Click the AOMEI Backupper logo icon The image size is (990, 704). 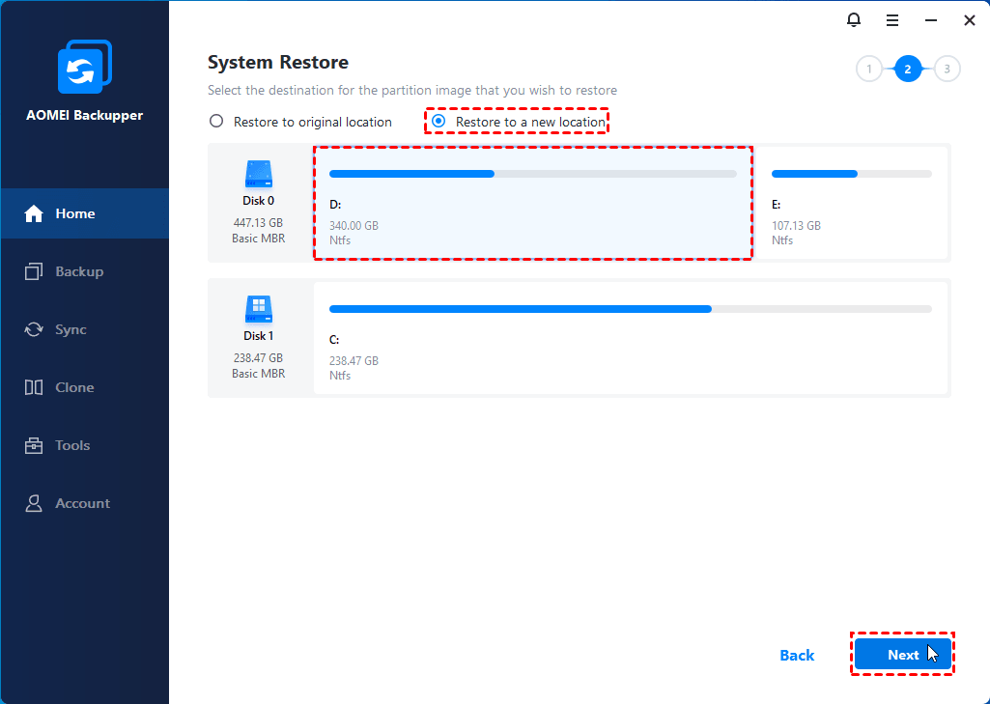pos(84,68)
